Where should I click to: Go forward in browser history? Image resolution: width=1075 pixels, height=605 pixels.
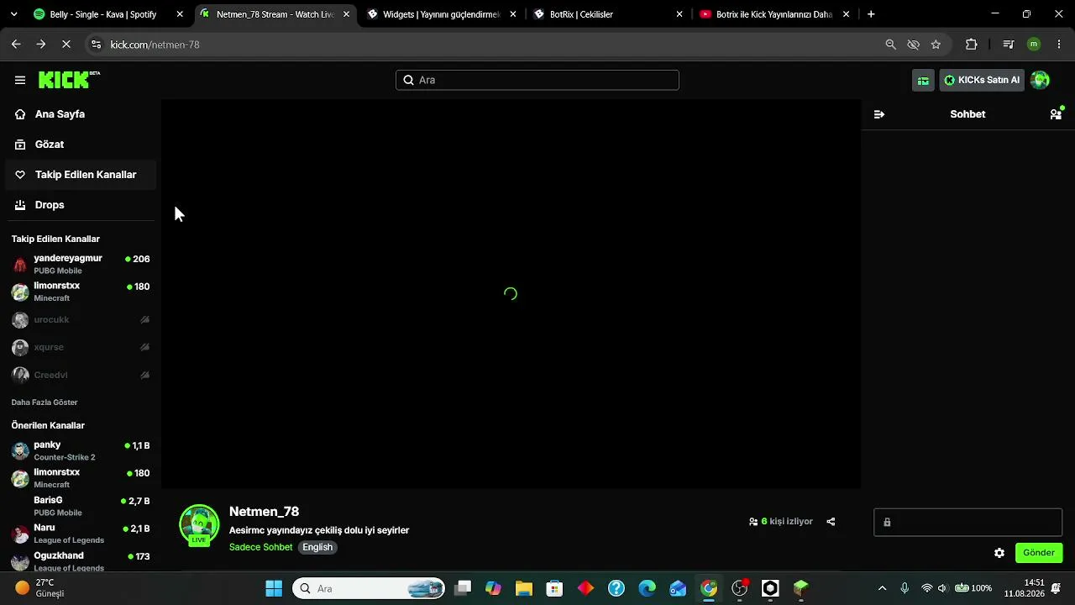(40, 45)
